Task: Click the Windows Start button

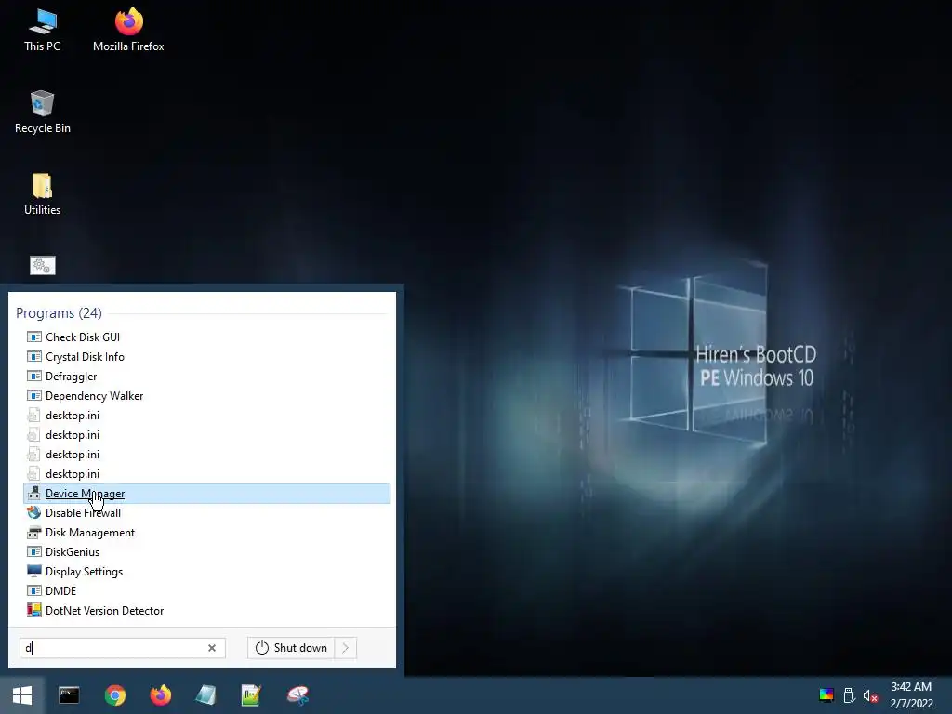Action: coord(22,695)
